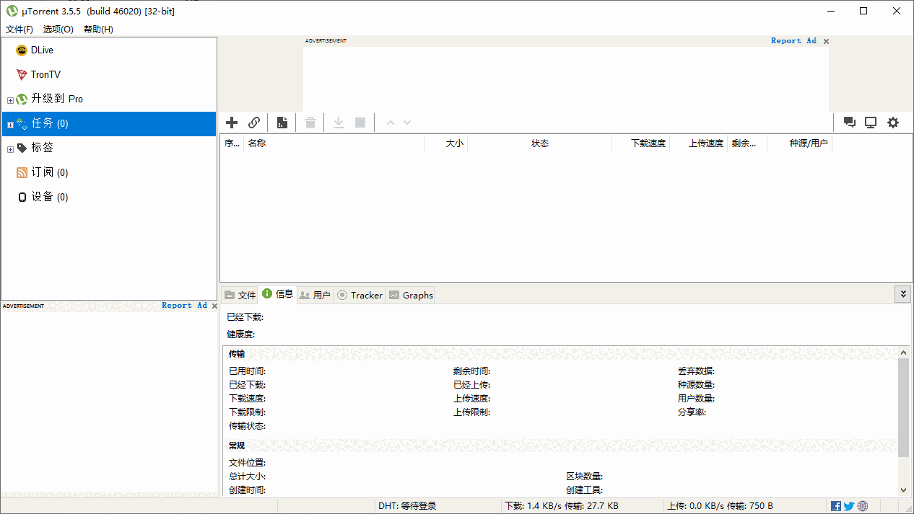This screenshot has height=514, width=914.
Task: Click the remote access monitor icon
Action: (x=871, y=122)
